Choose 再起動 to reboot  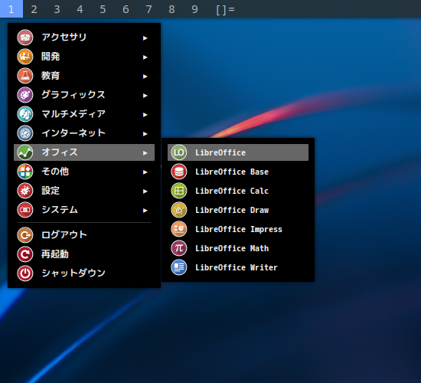coord(84,254)
